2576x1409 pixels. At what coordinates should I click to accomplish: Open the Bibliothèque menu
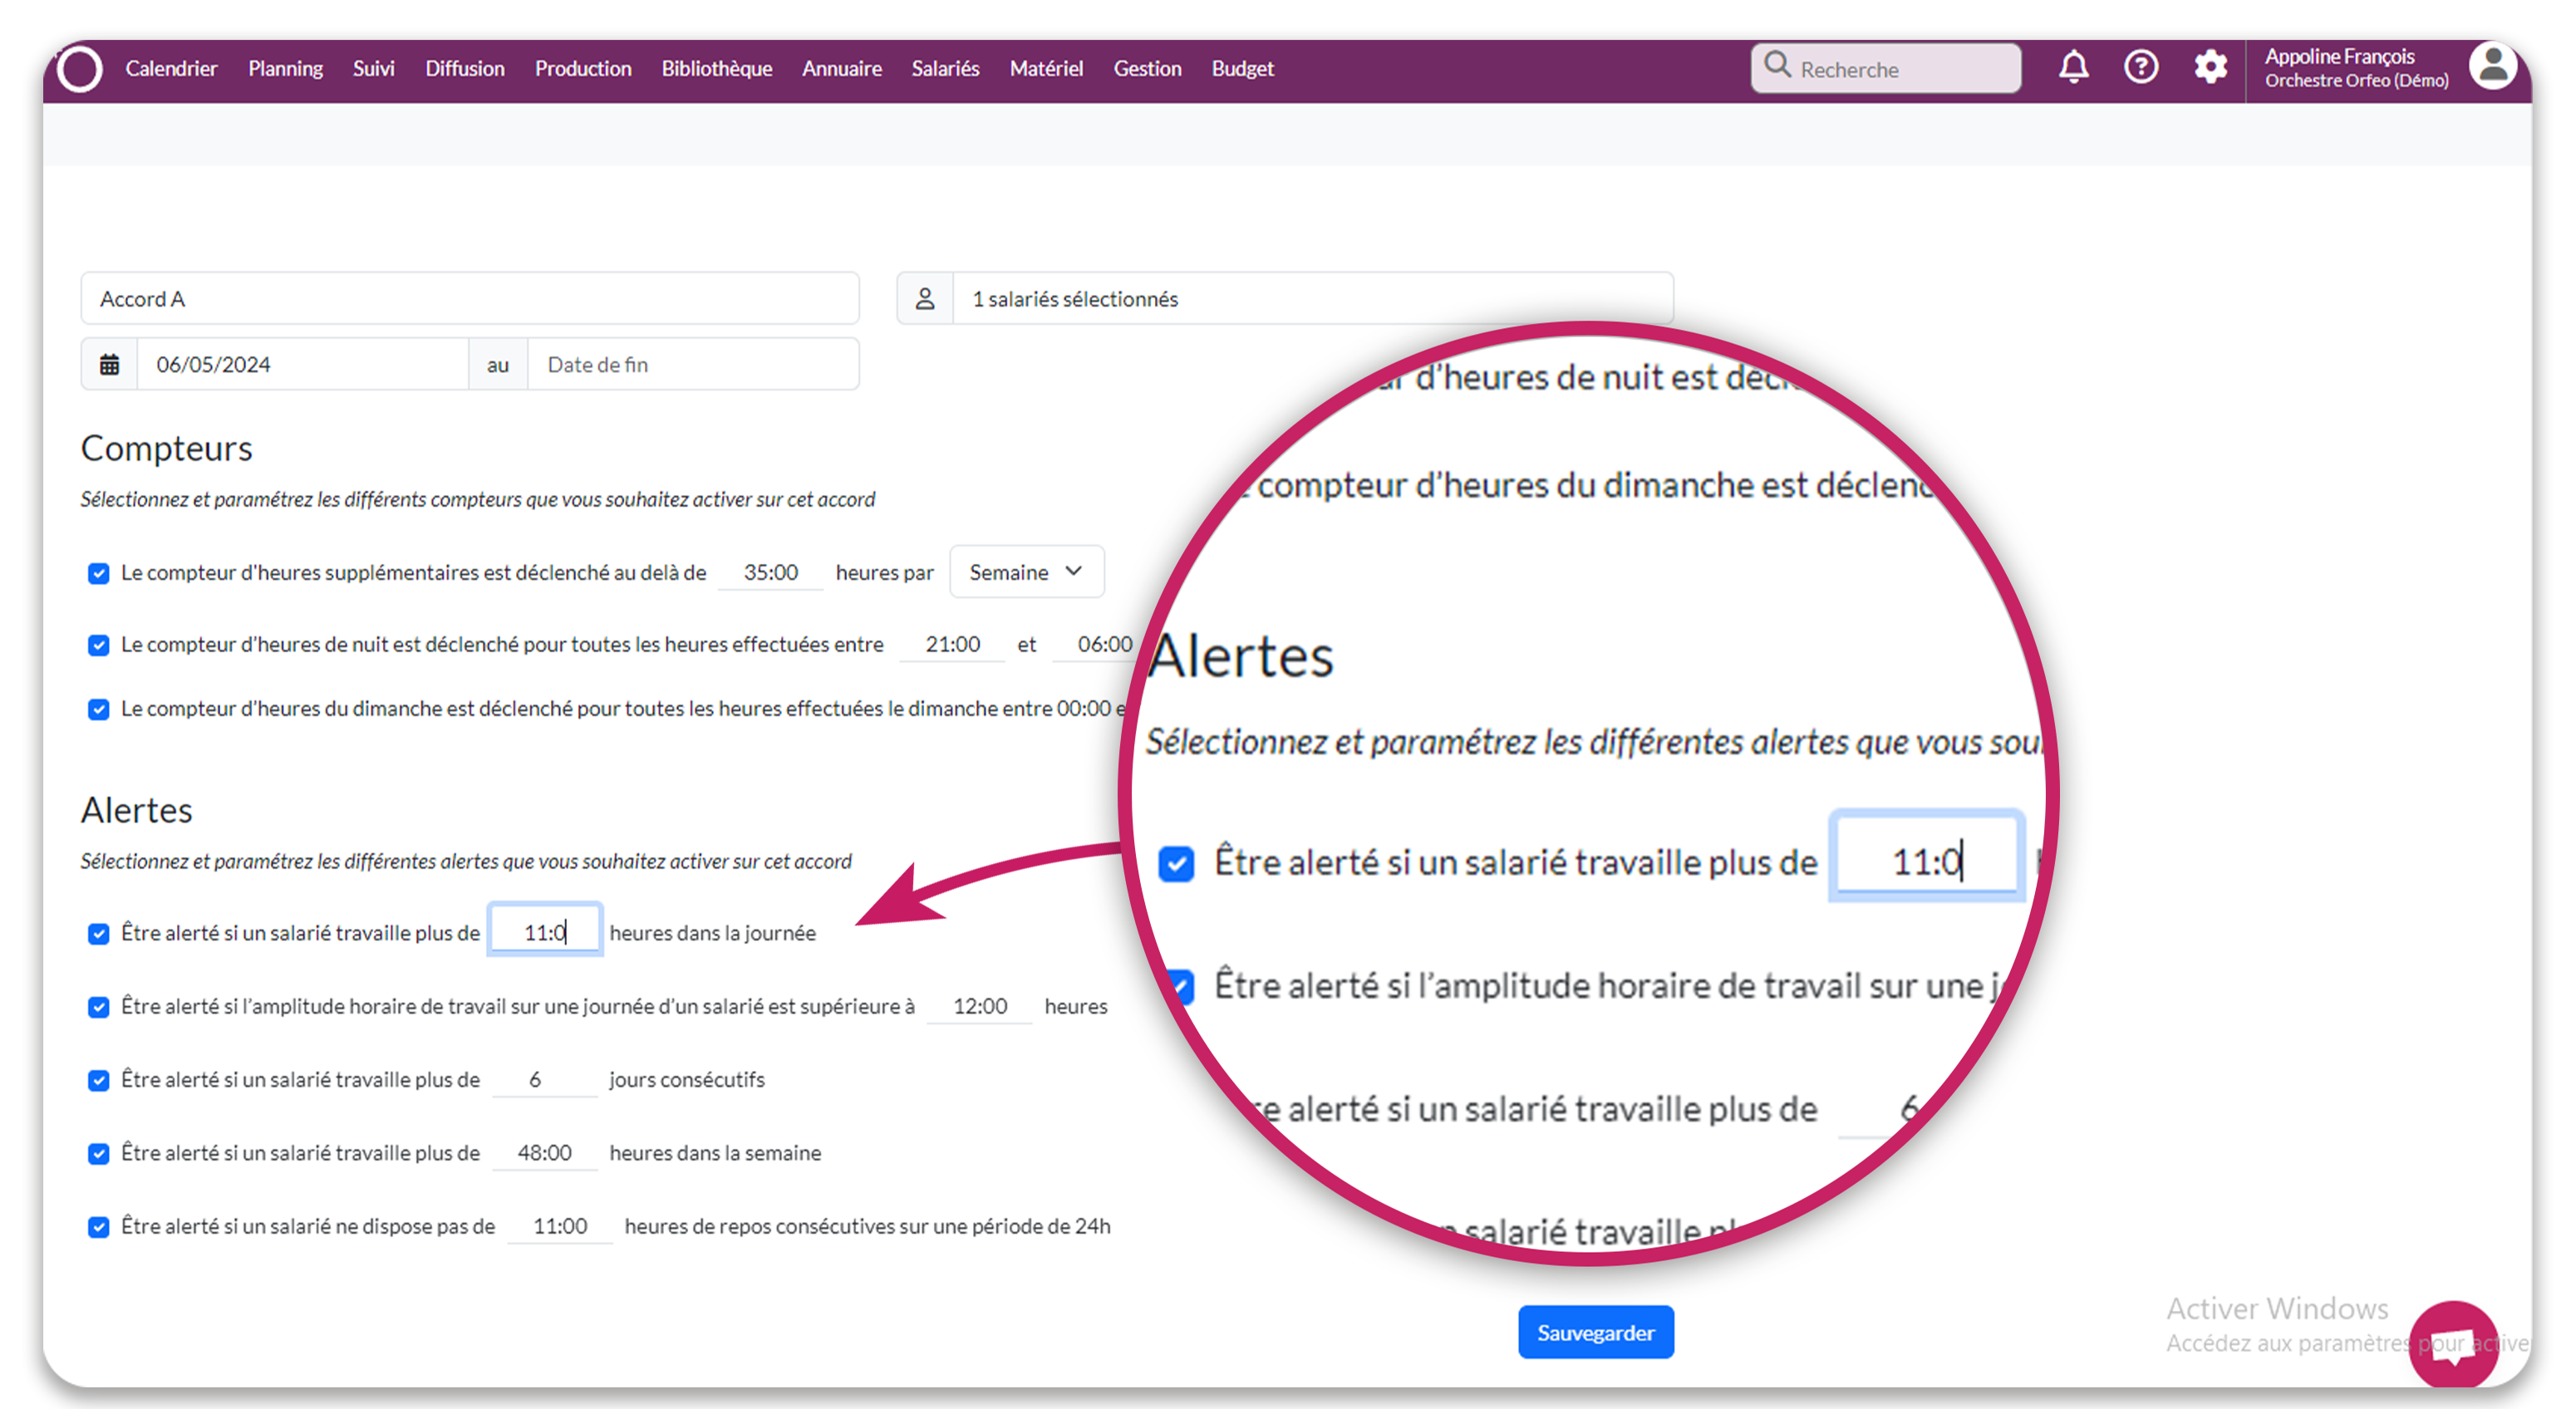pyautogui.click(x=717, y=69)
